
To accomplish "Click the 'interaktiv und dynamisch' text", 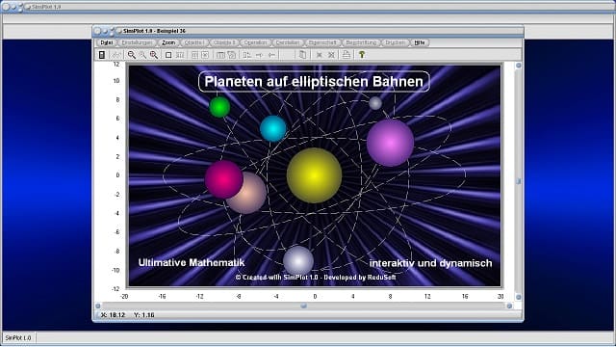I will point(430,263).
